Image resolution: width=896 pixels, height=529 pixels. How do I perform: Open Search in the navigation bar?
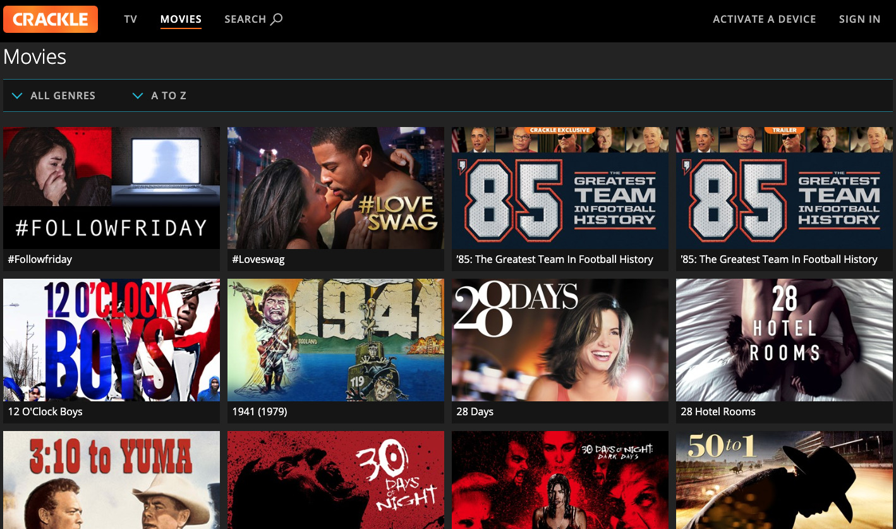[253, 19]
